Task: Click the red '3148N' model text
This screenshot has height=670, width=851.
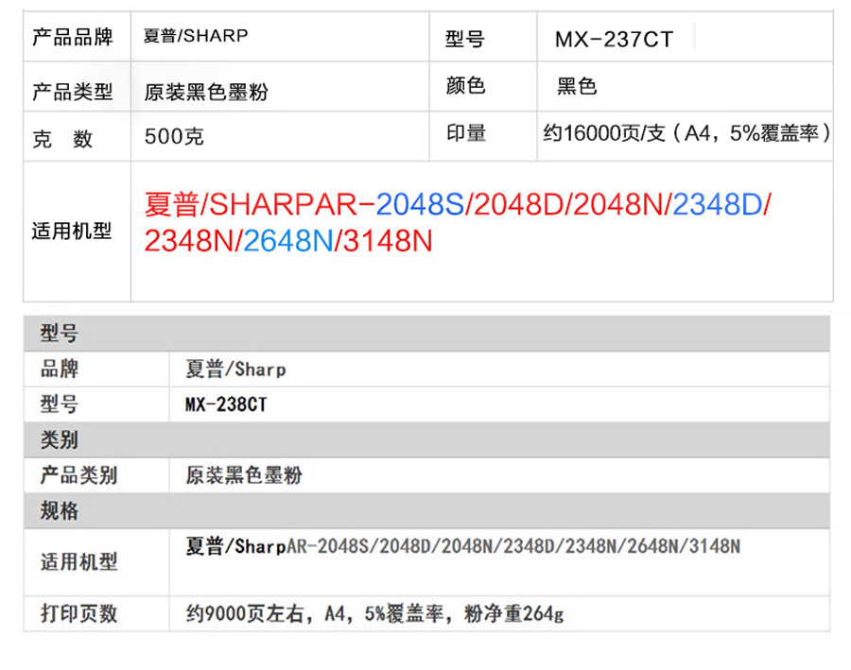Action: coord(388,241)
